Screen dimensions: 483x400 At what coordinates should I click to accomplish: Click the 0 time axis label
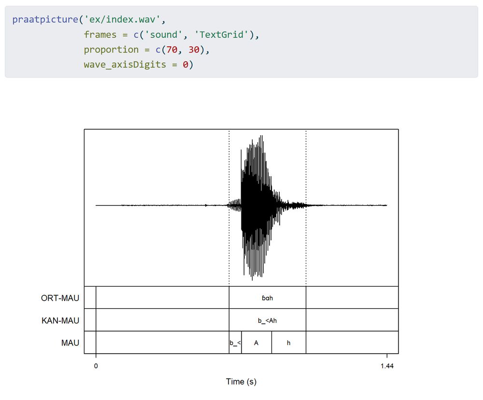click(x=96, y=366)
